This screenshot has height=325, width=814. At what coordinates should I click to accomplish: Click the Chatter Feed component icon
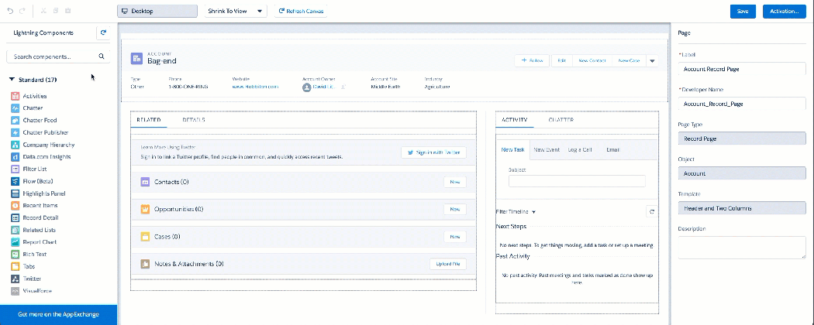pyautogui.click(x=15, y=120)
